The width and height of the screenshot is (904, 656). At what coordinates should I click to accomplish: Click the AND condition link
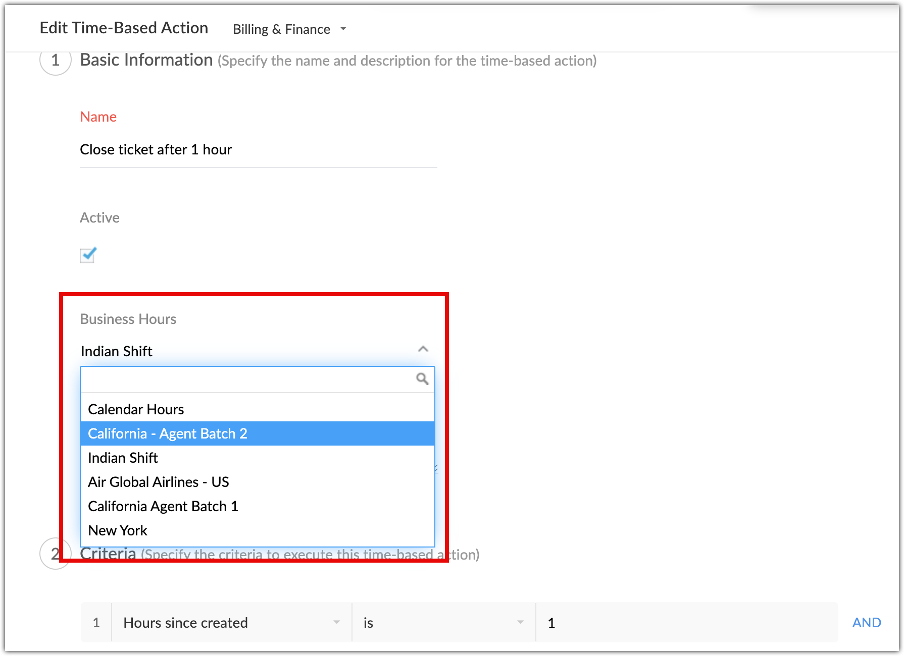coord(867,623)
